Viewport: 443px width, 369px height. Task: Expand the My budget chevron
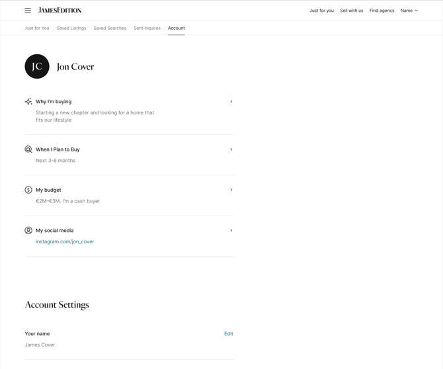point(231,190)
